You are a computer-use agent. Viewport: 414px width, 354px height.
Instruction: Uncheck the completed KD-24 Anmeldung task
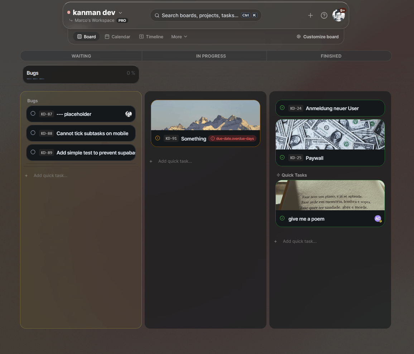[x=282, y=108]
